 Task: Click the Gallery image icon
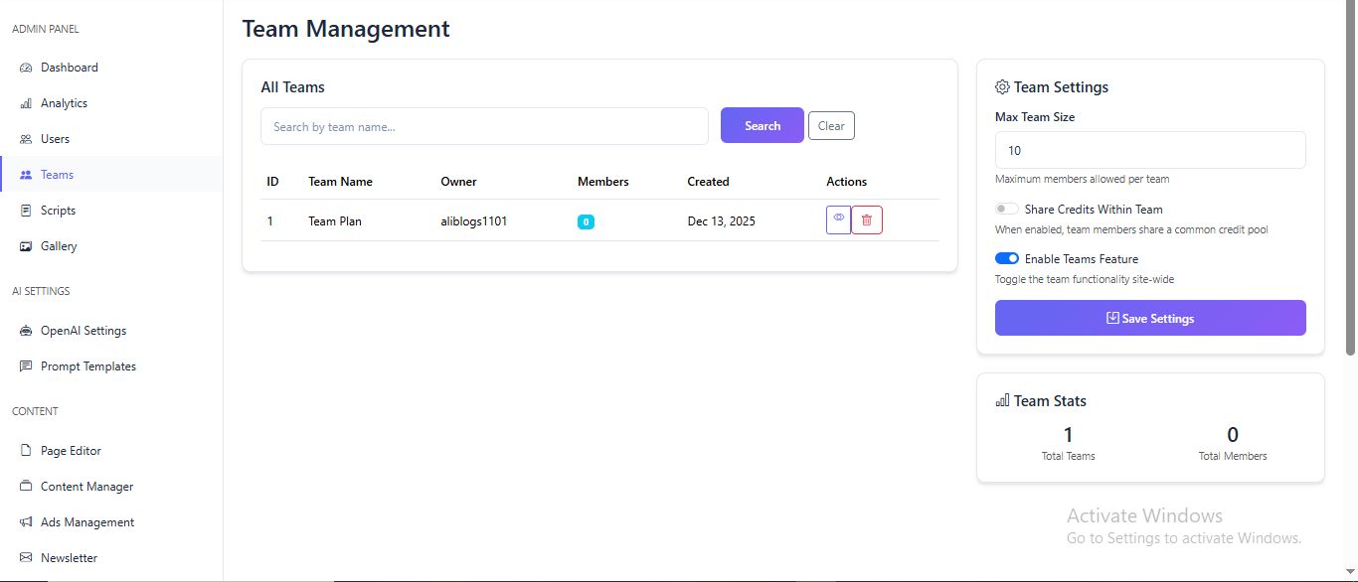coord(26,246)
